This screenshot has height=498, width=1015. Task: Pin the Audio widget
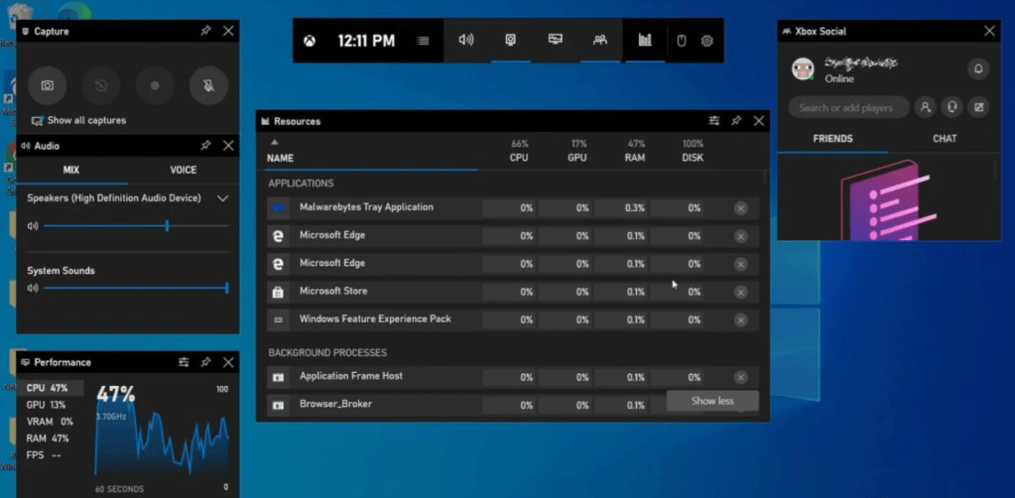(205, 146)
